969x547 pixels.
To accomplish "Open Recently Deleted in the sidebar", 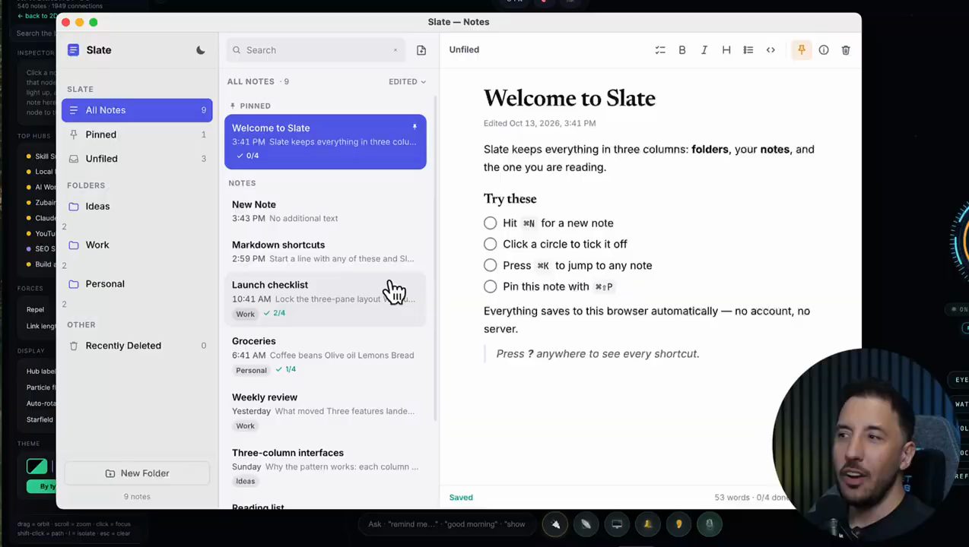I will click(137, 346).
